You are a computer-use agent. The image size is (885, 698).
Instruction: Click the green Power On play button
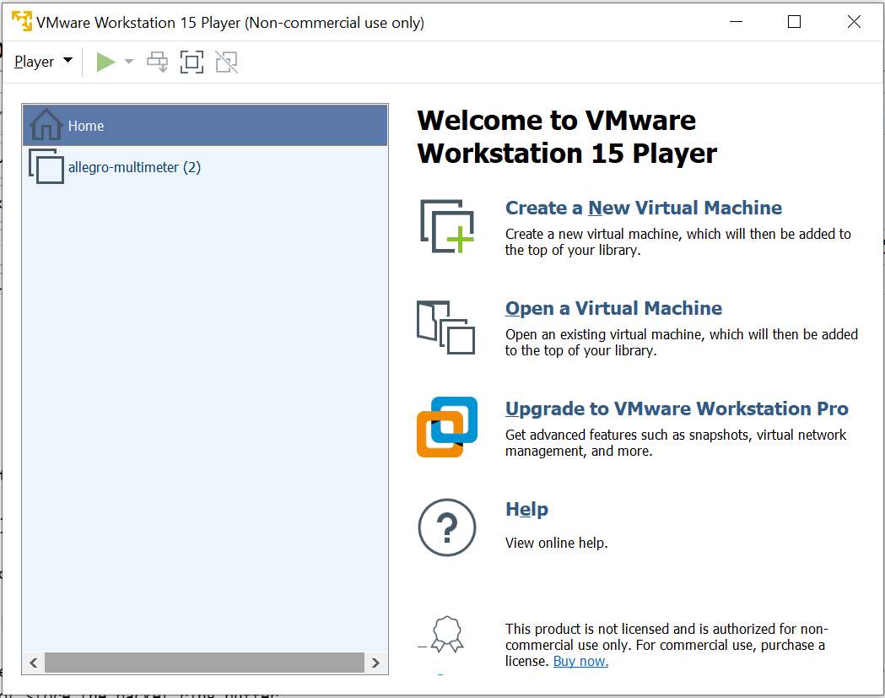(x=105, y=62)
